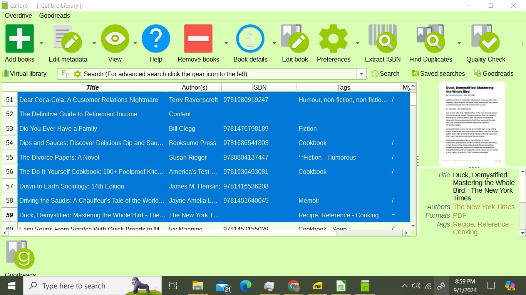Expand Edit metadata dropdown arrow
The height and width of the screenshot is (295, 526).
[94, 43]
